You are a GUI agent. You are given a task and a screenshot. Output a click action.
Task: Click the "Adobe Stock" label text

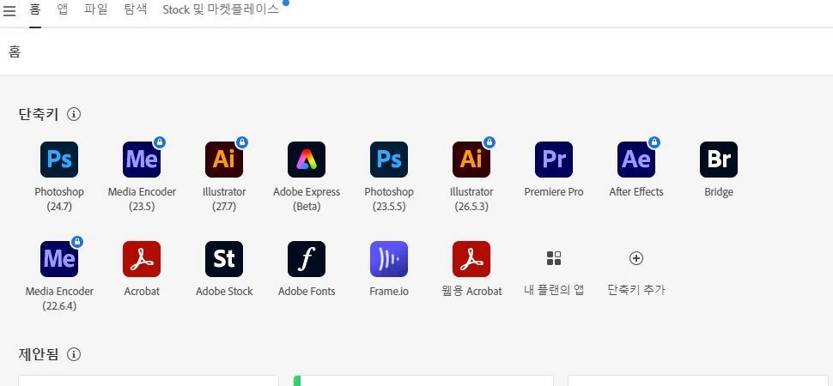224,292
